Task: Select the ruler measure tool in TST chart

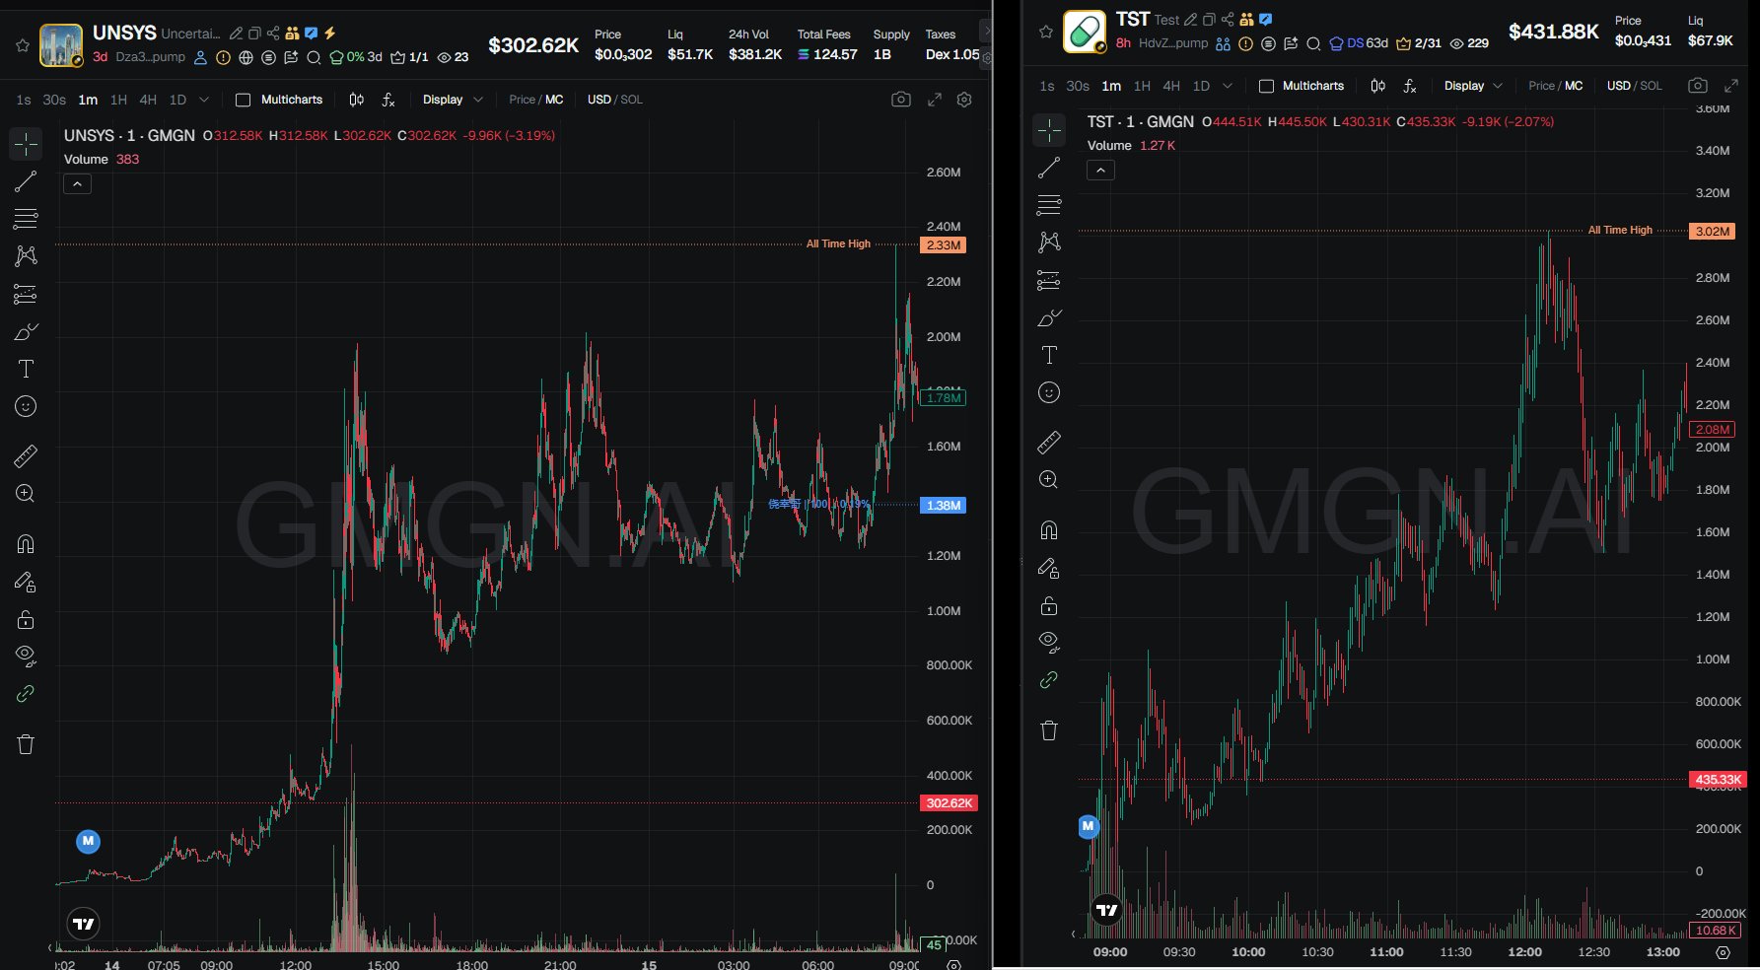Action: [x=1049, y=442]
